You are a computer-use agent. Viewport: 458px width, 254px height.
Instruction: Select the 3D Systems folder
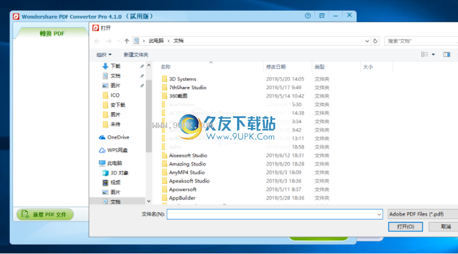click(182, 79)
